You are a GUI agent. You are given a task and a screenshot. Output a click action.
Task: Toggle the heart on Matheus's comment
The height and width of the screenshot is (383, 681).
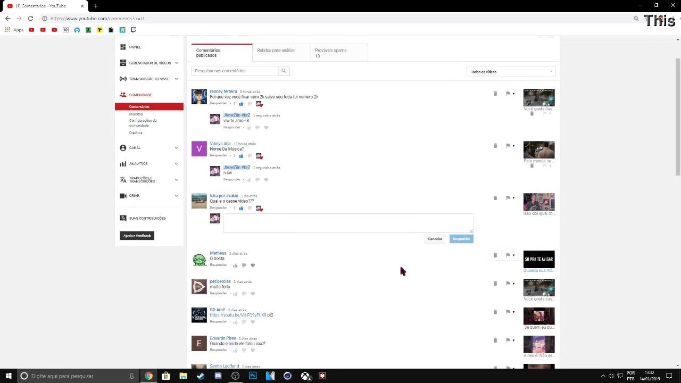pyautogui.click(x=253, y=265)
